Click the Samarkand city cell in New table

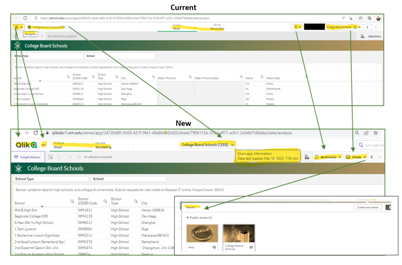(x=150, y=242)
